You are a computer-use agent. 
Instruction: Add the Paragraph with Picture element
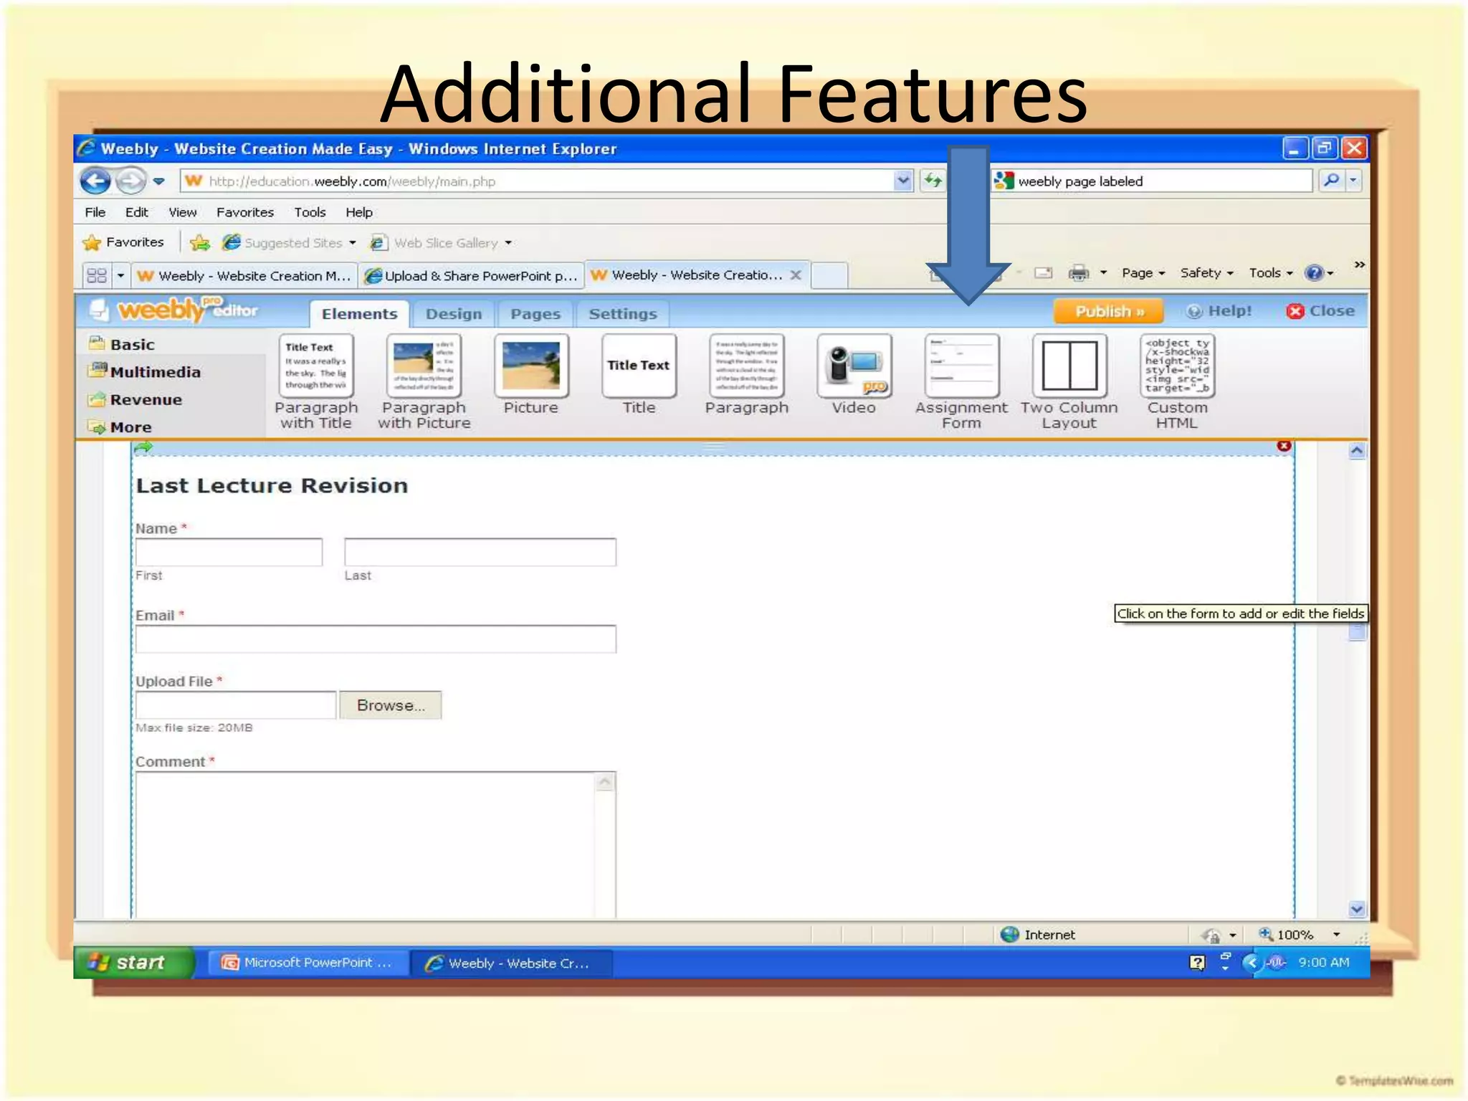pyautogui.click(x=424, y=382)
